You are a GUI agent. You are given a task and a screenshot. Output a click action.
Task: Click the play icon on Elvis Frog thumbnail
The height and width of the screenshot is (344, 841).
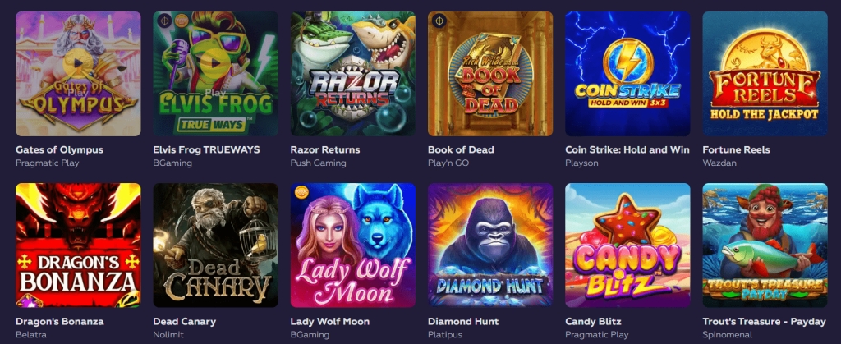tap(215, 62)
